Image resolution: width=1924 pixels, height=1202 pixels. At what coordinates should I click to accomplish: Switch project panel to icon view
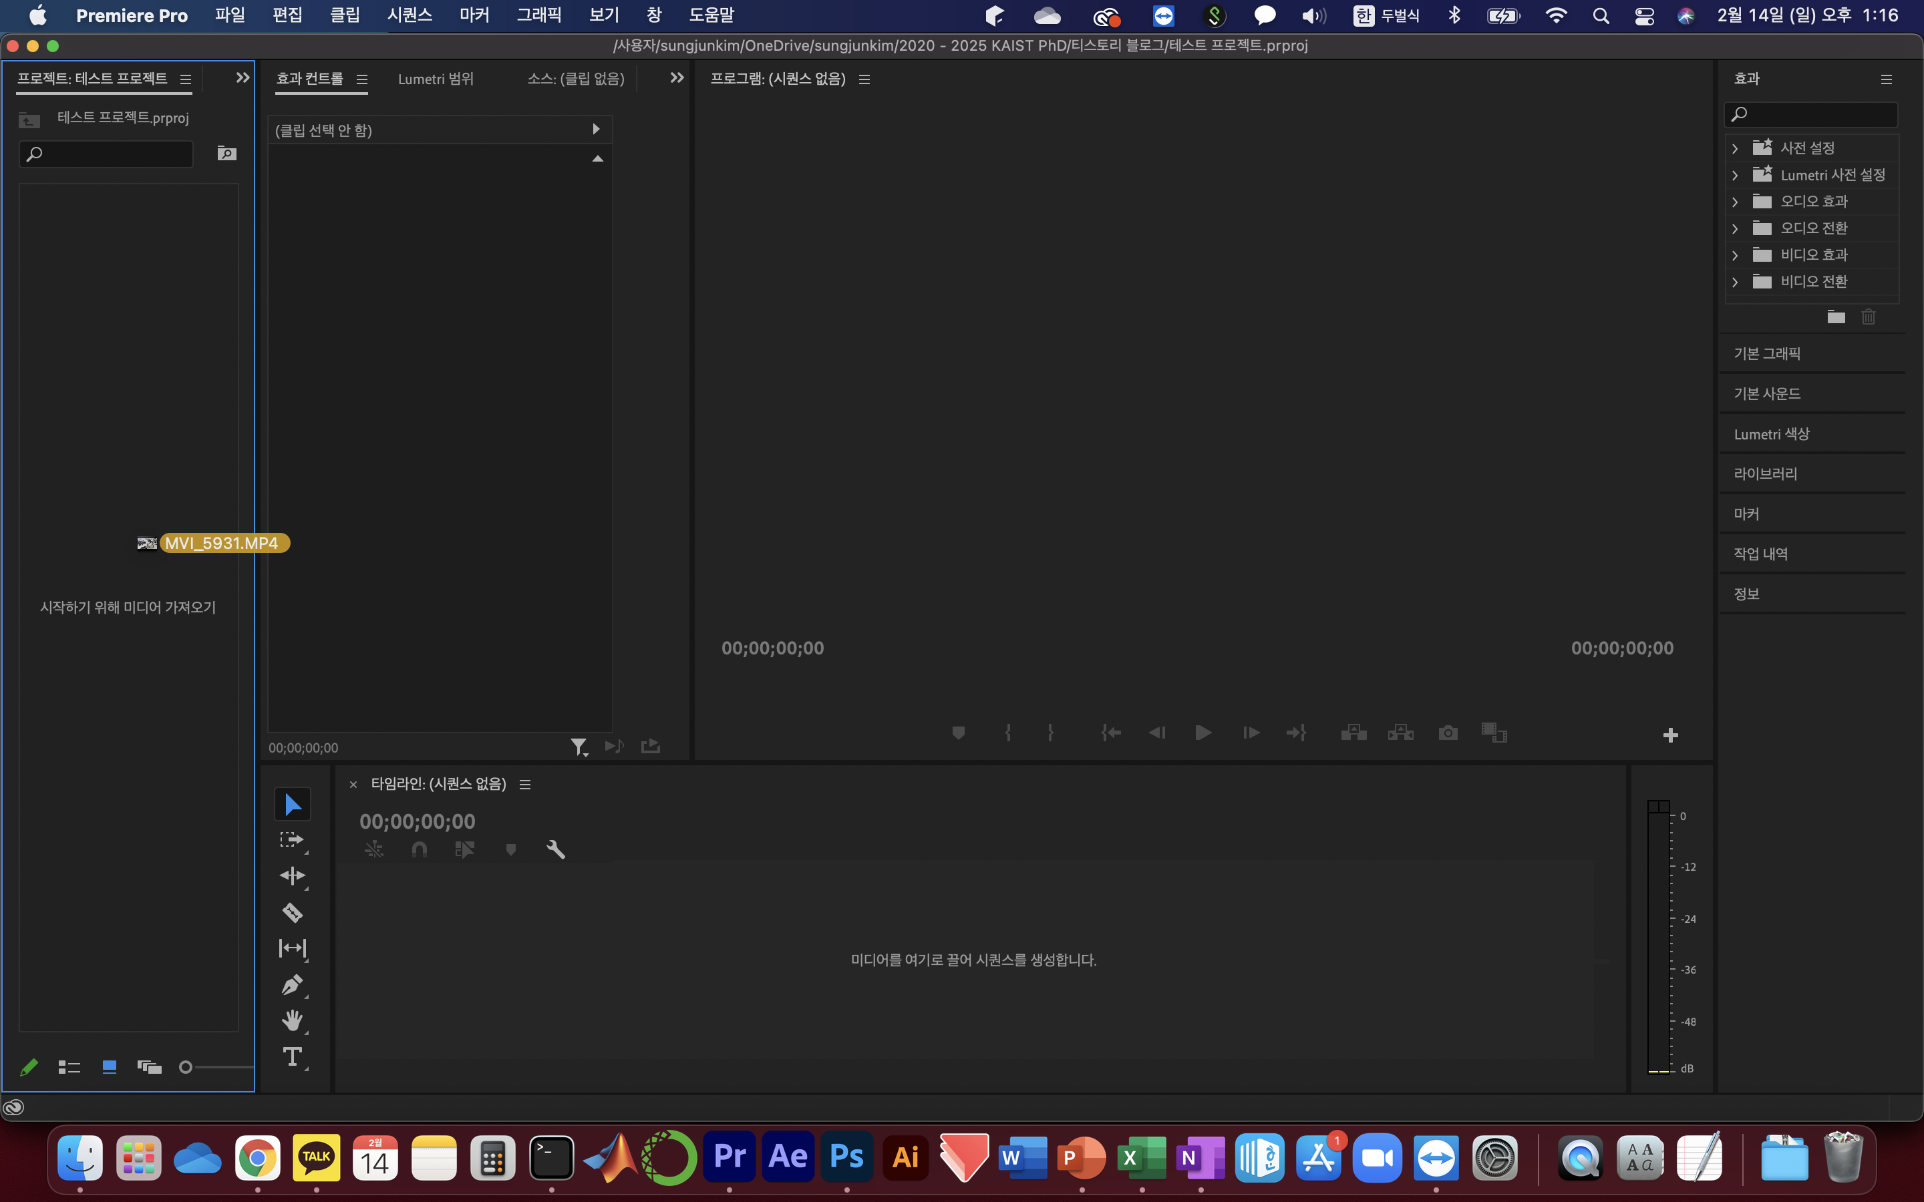(x=110, y=1067)
